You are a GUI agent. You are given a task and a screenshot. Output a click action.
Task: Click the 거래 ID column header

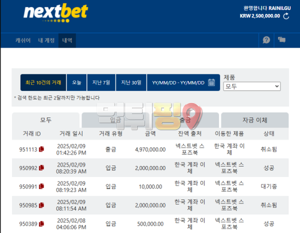click(x=32, y=133)
